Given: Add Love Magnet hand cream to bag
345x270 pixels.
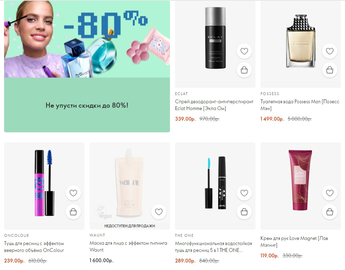Looking at the screenshot, I should (x=330, y=212).
